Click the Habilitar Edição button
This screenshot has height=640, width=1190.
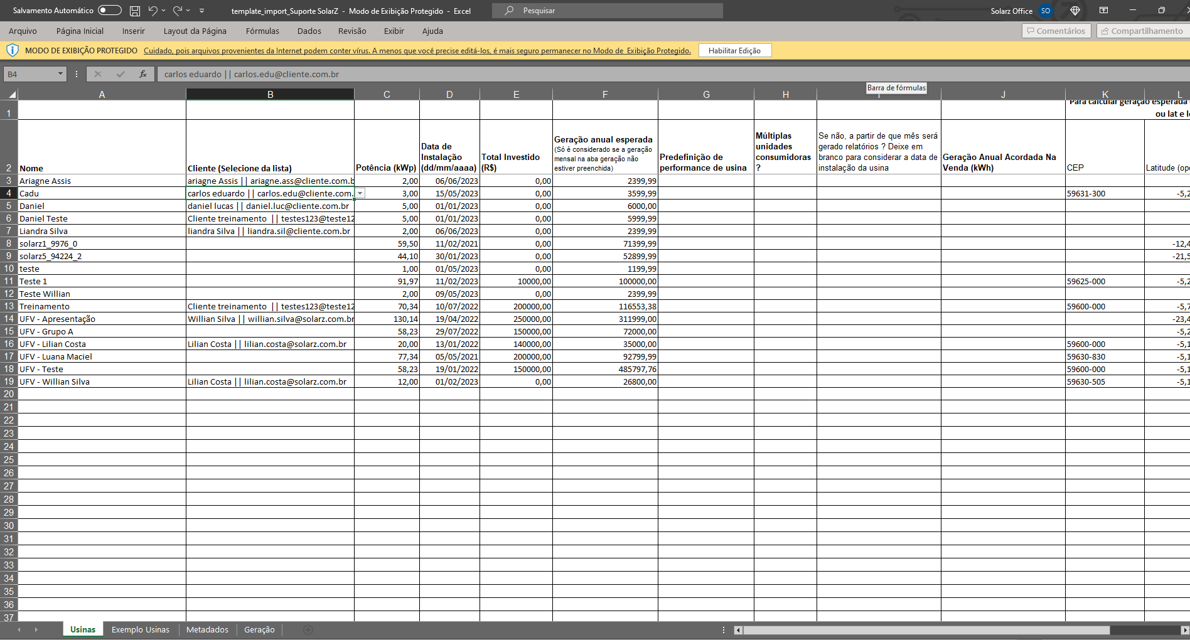(734, 51)
